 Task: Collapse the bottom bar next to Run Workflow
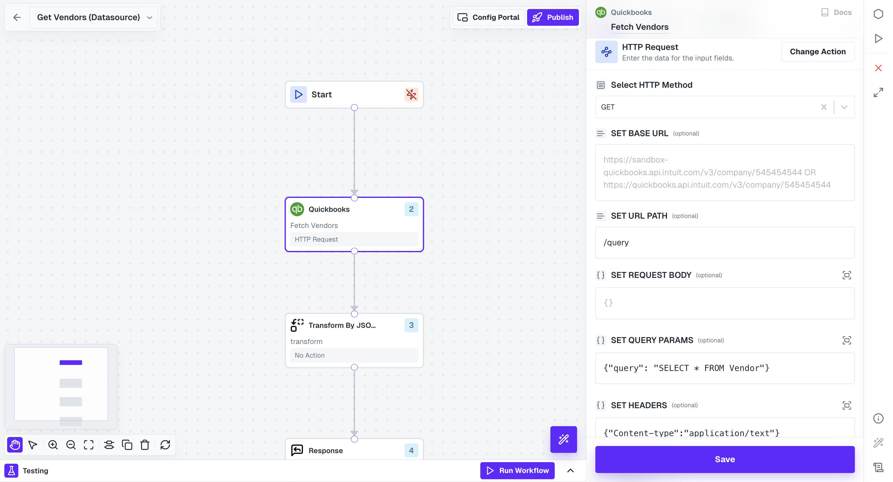[571, 471]
